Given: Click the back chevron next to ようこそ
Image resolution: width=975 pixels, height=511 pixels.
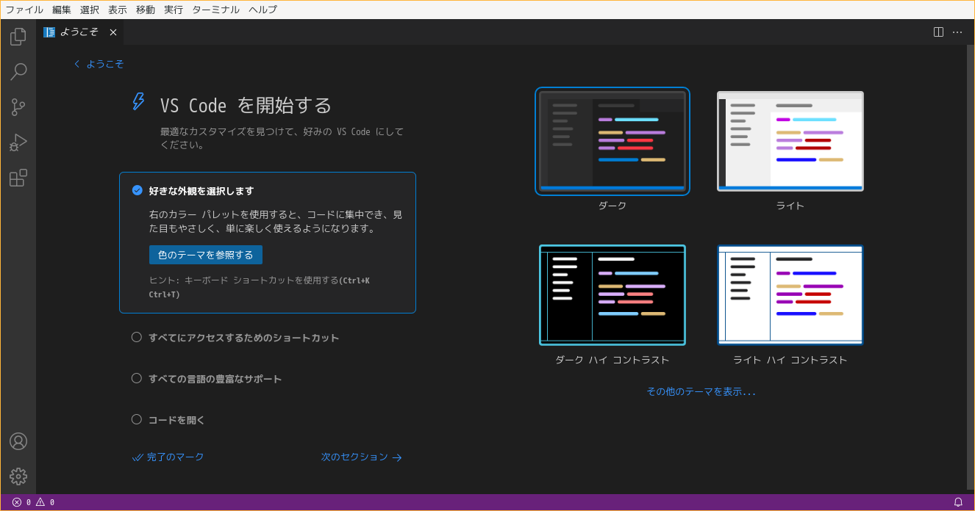Looking at the screenshot, I should click(x=77, y=64).
